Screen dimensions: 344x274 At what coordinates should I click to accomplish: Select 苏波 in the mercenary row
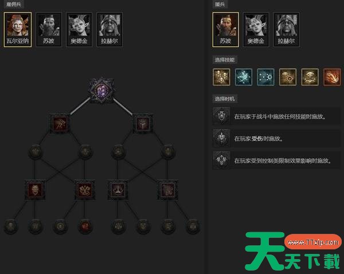[x=49, y=29]
